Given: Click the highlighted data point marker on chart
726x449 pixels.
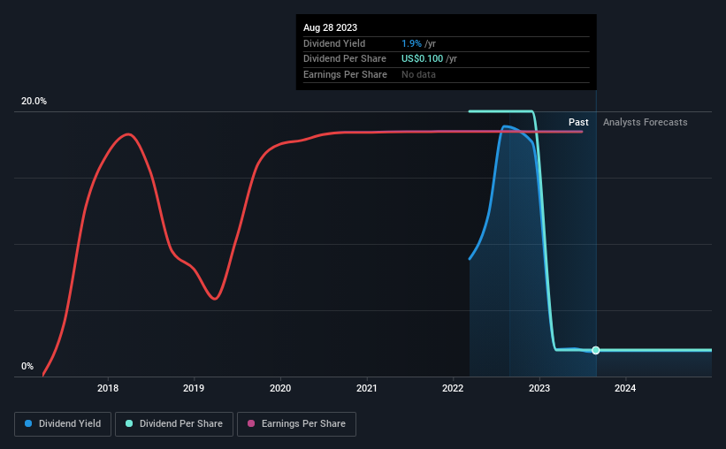Looking at the screenshot, I should point(596,350).
